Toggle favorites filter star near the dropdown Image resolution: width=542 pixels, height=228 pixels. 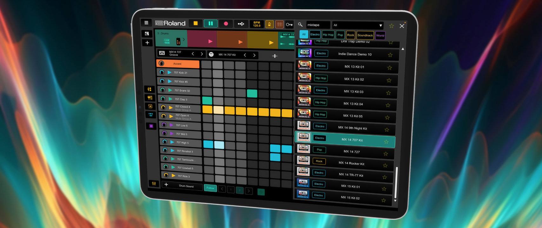point(391,26)
